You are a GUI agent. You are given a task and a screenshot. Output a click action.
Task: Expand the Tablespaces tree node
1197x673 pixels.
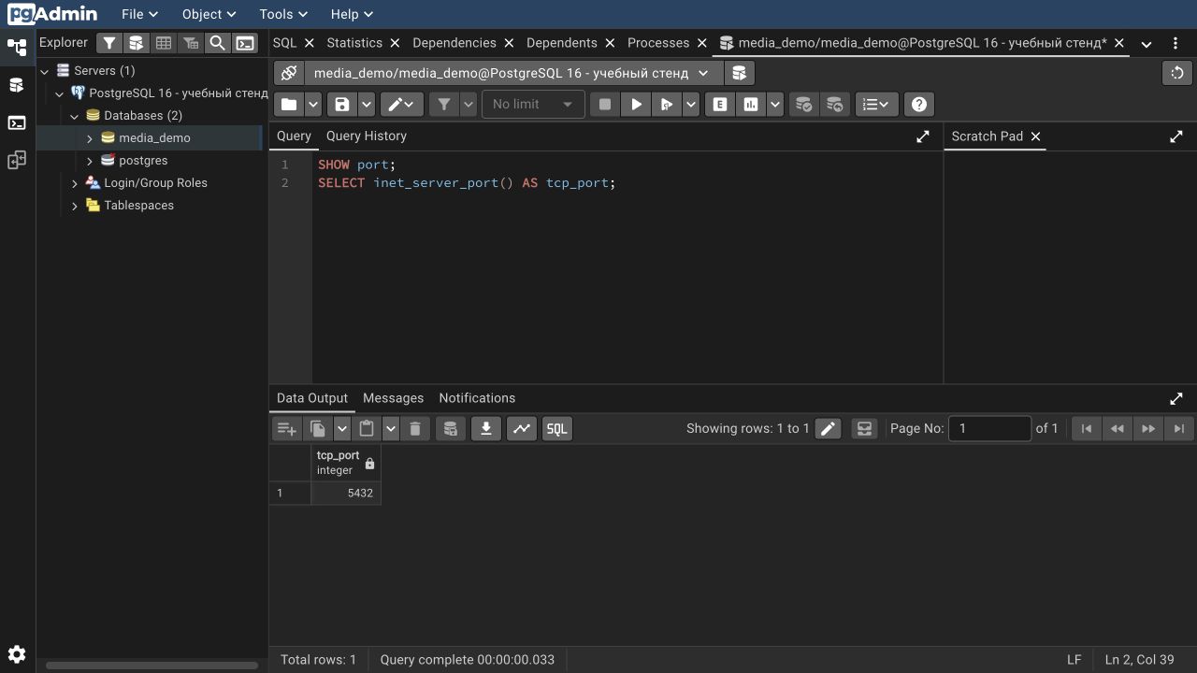click(x=75, y=206)
